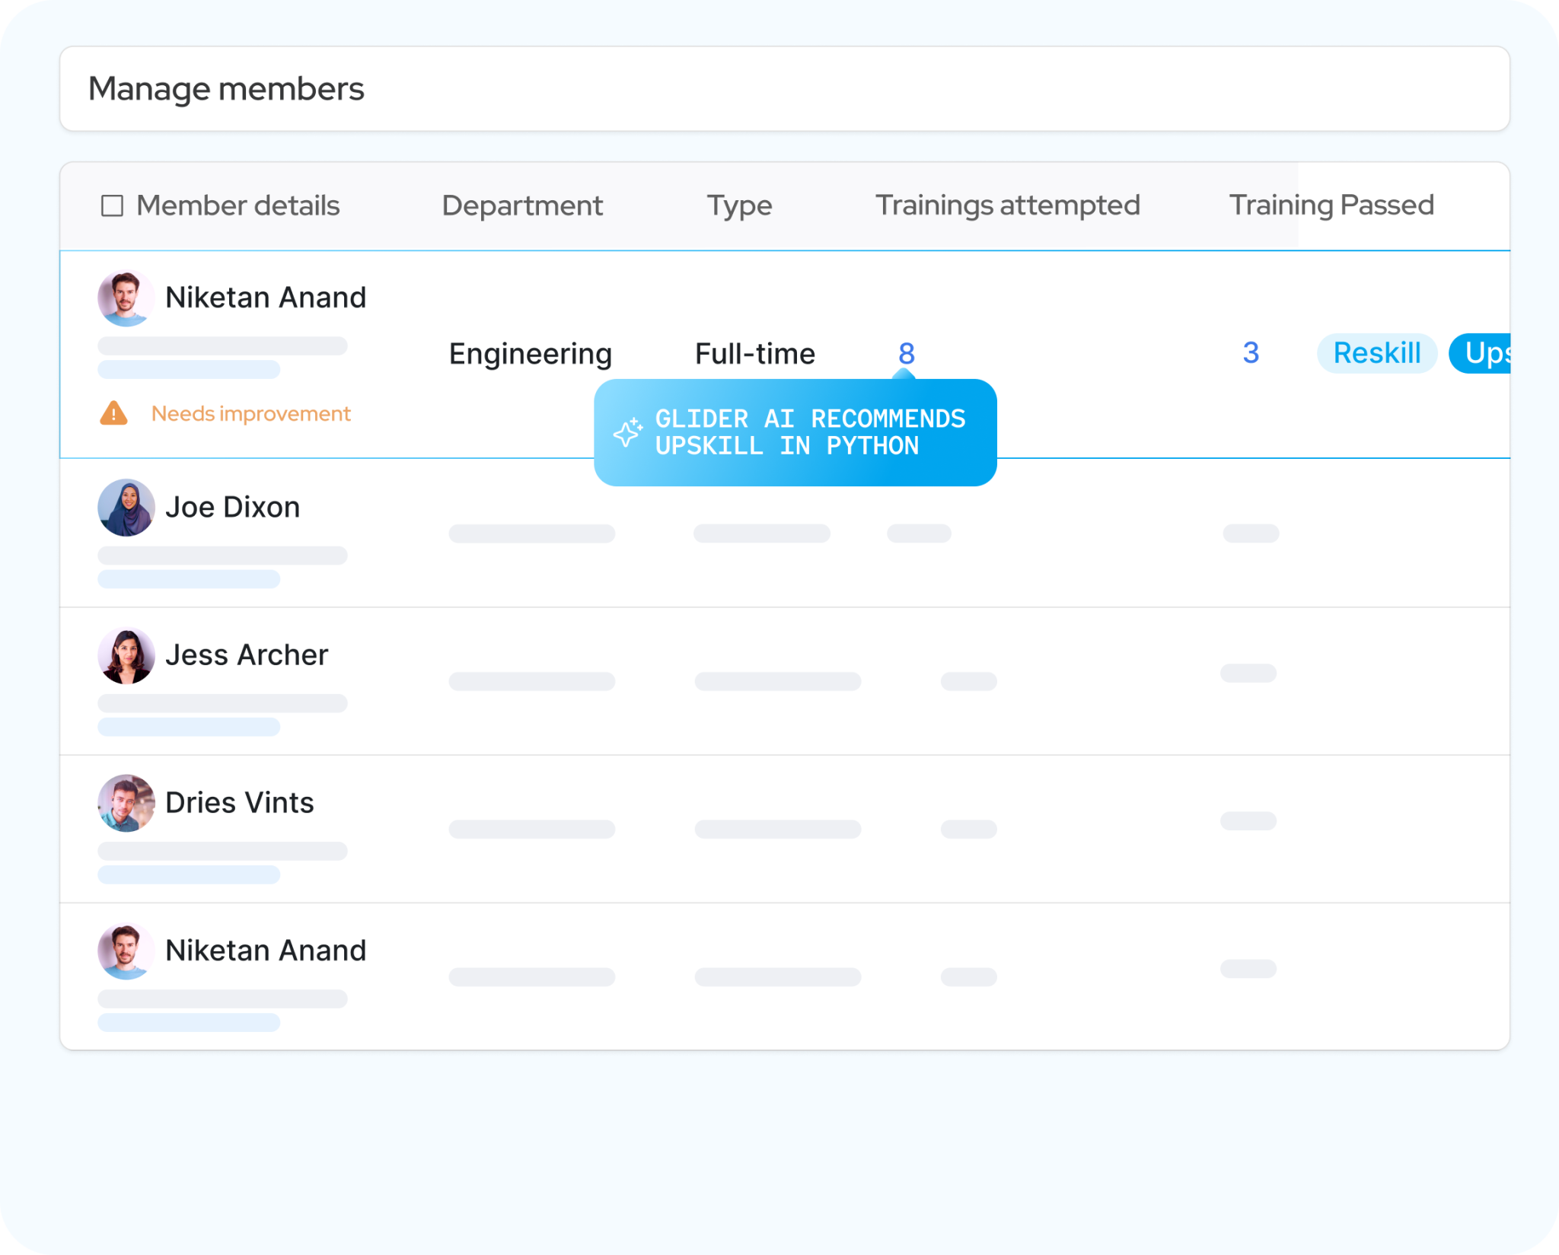Click Trainings attempted column header
The image size is (1559, 1255).
click(x=1007, y=205)
